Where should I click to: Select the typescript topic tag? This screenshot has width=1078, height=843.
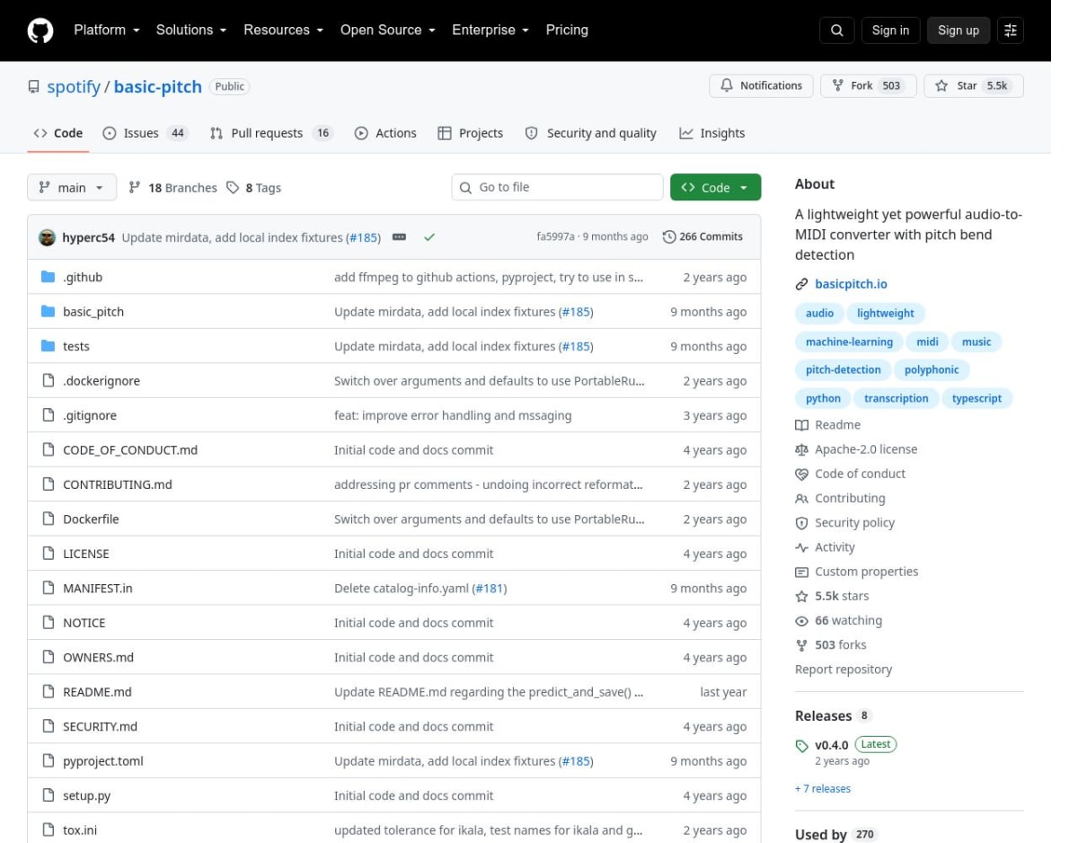pyautogui.click(x=976, y=398)
